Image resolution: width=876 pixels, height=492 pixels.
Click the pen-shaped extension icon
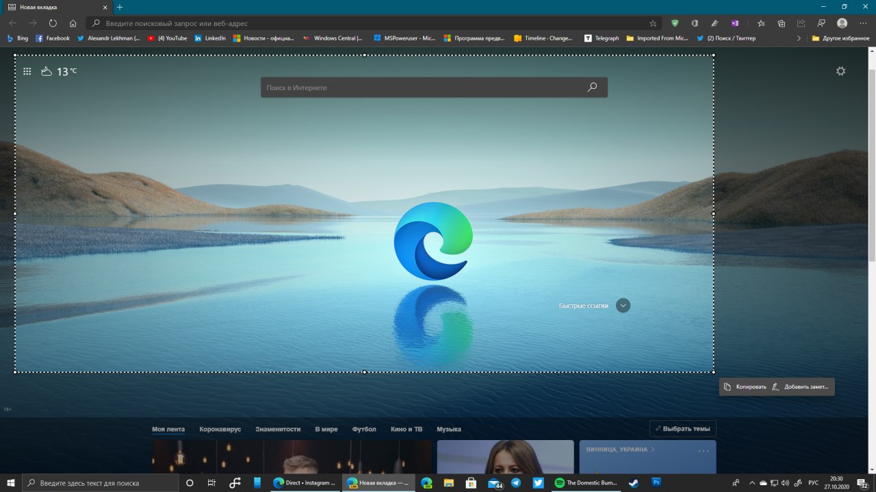click(x=714, y=23)
